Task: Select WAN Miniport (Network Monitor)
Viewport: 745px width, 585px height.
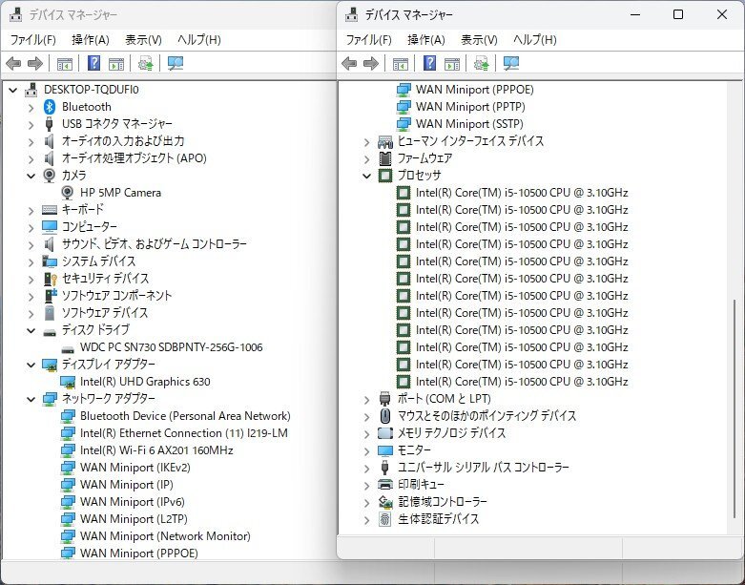Action: [x=165, y=536]
